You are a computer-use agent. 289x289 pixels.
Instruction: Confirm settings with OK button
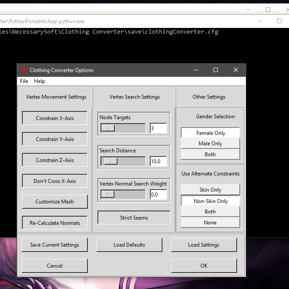204,266
